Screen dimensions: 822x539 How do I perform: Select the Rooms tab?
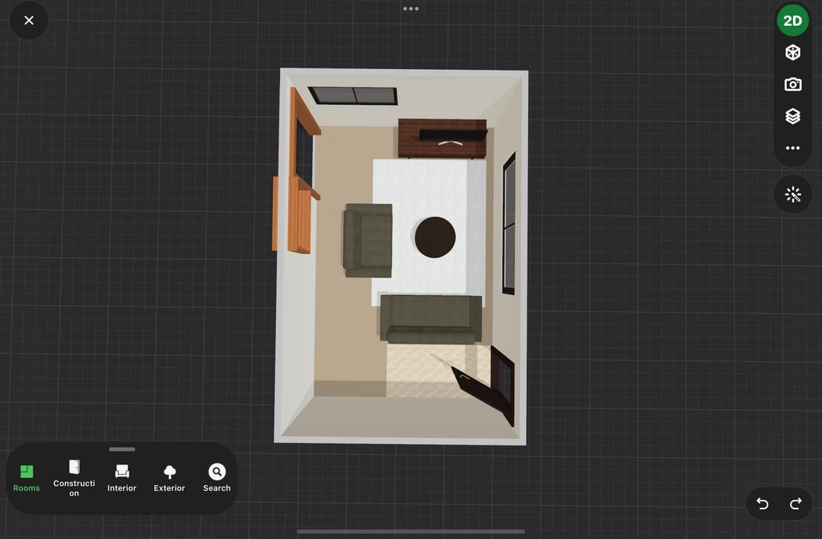[x=27, y=478]
